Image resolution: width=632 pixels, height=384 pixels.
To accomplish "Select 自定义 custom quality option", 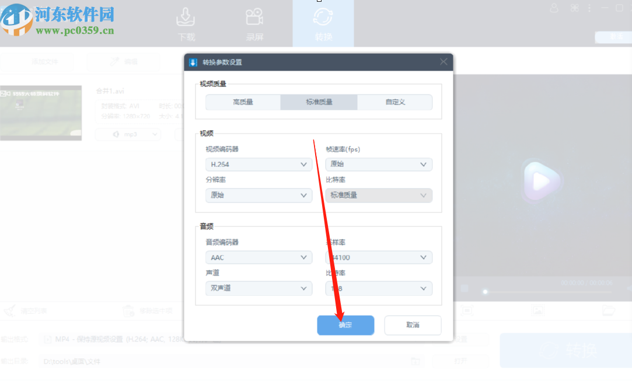I will point(394,102).
